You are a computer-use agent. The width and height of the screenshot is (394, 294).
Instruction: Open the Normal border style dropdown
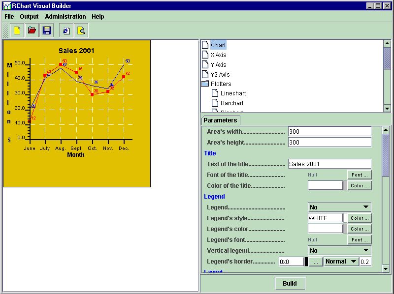pos(341,262)
